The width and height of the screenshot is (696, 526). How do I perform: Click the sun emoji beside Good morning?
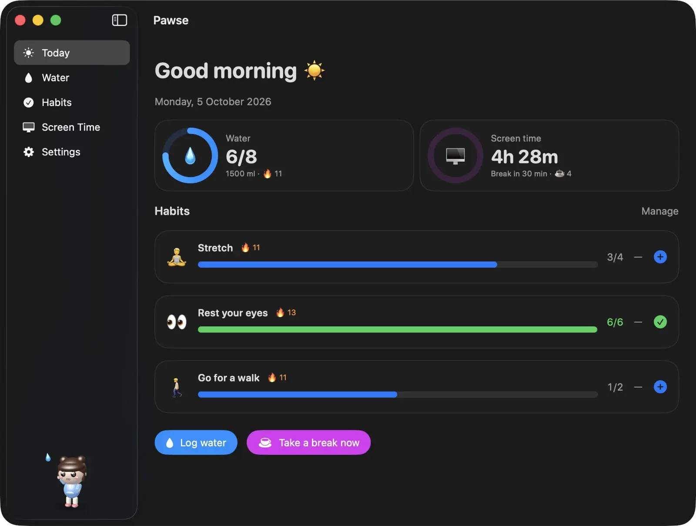(x=314, y=70)
